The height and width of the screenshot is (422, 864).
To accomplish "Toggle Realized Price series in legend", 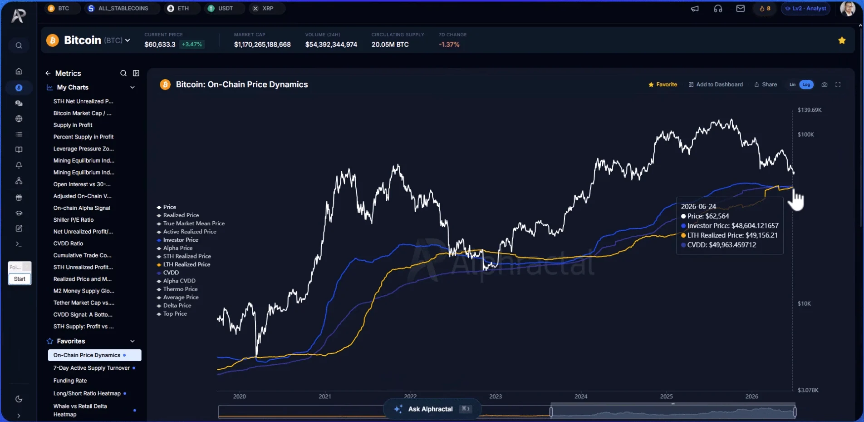I will [x=178, y=215].
